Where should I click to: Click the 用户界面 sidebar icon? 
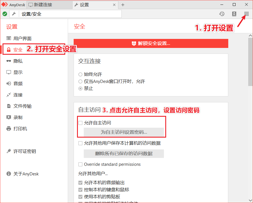point(8,38)
